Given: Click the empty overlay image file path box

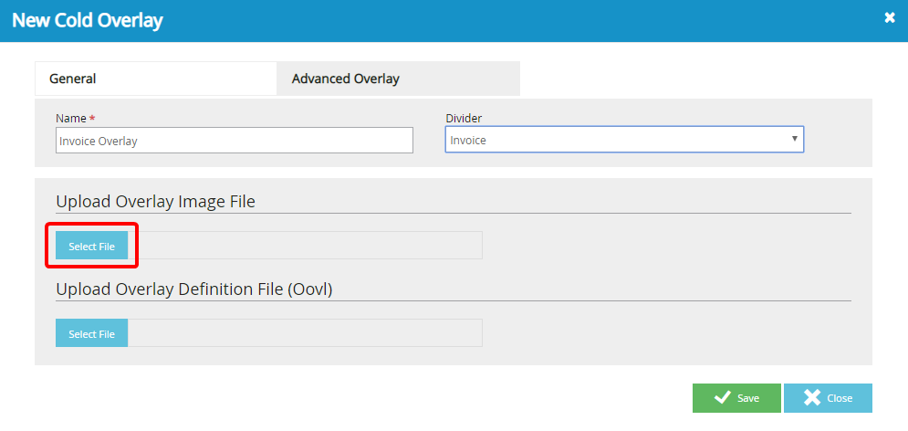Looking at the screenshot, I should click(x=305, y=247).
